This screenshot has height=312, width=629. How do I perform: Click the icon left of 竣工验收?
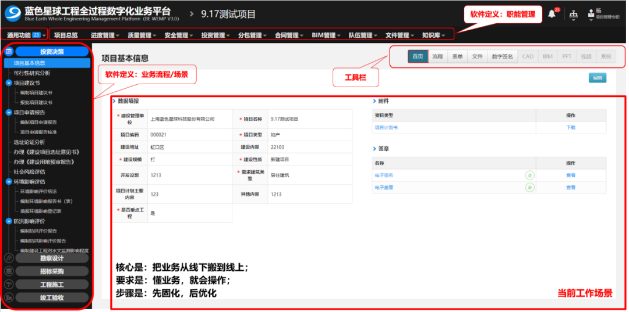[x=9, y=298]
